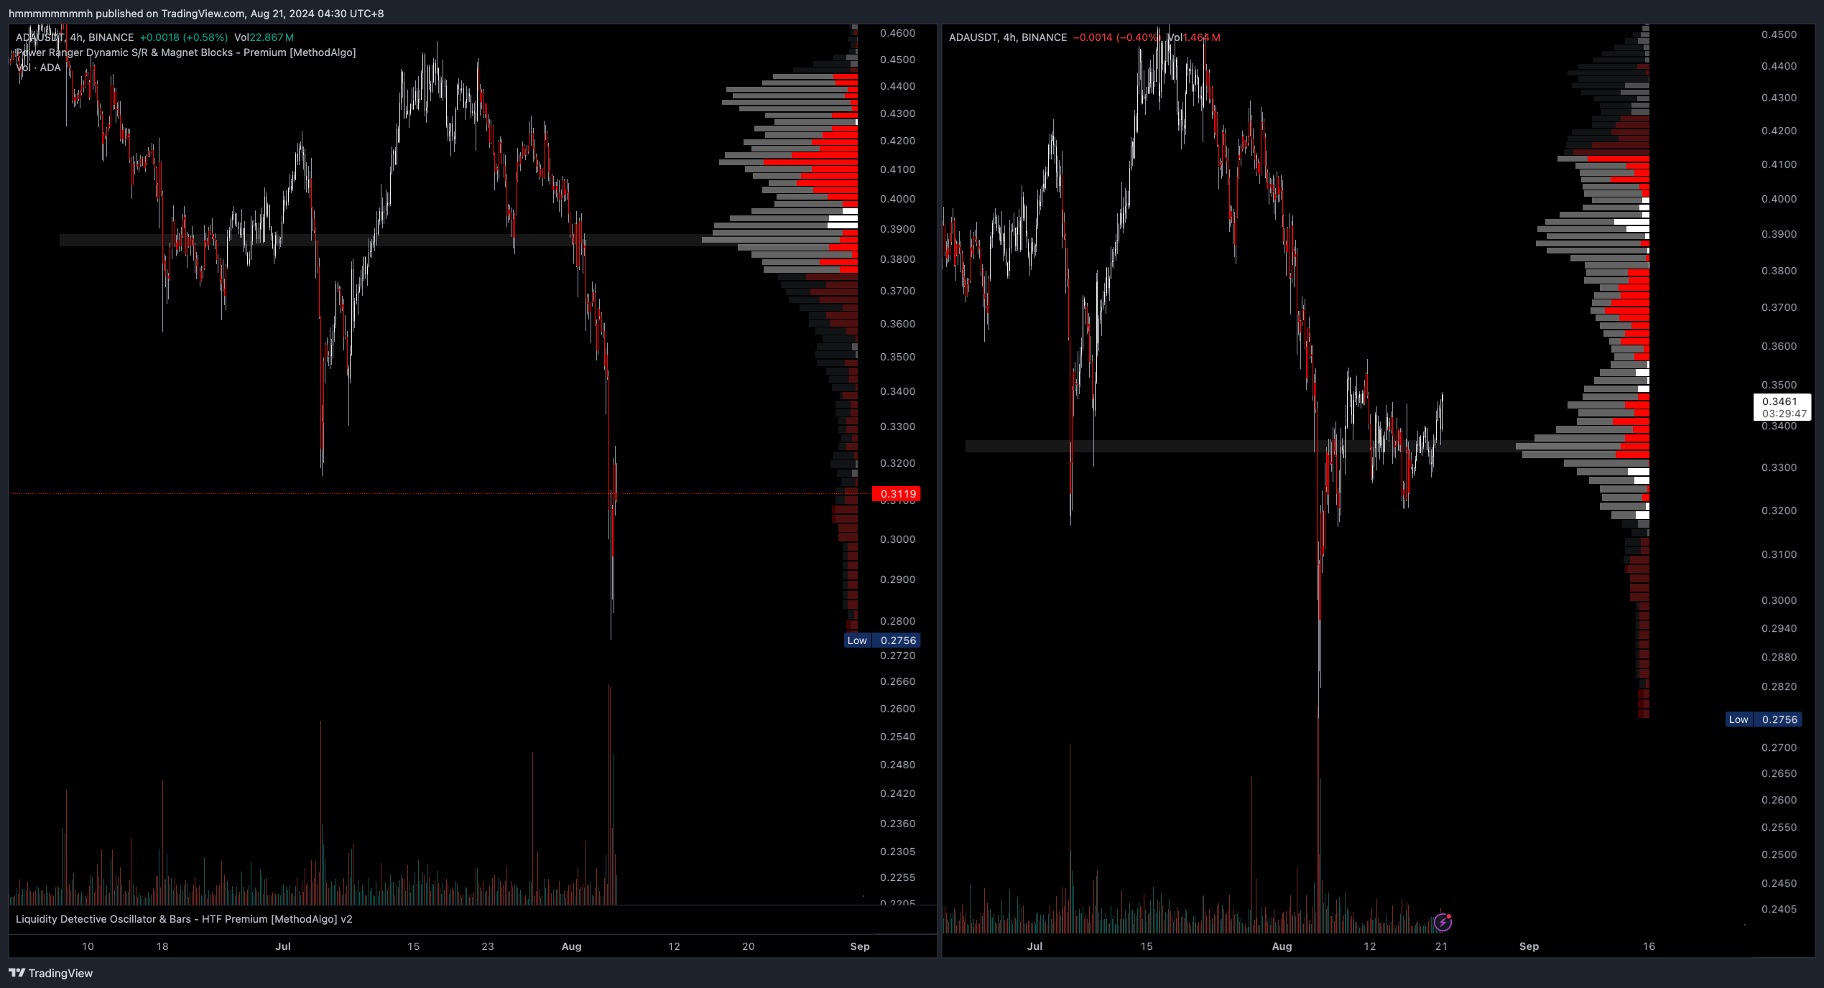Click the left chart's Low 0.2756 marker

click(882, 640)
